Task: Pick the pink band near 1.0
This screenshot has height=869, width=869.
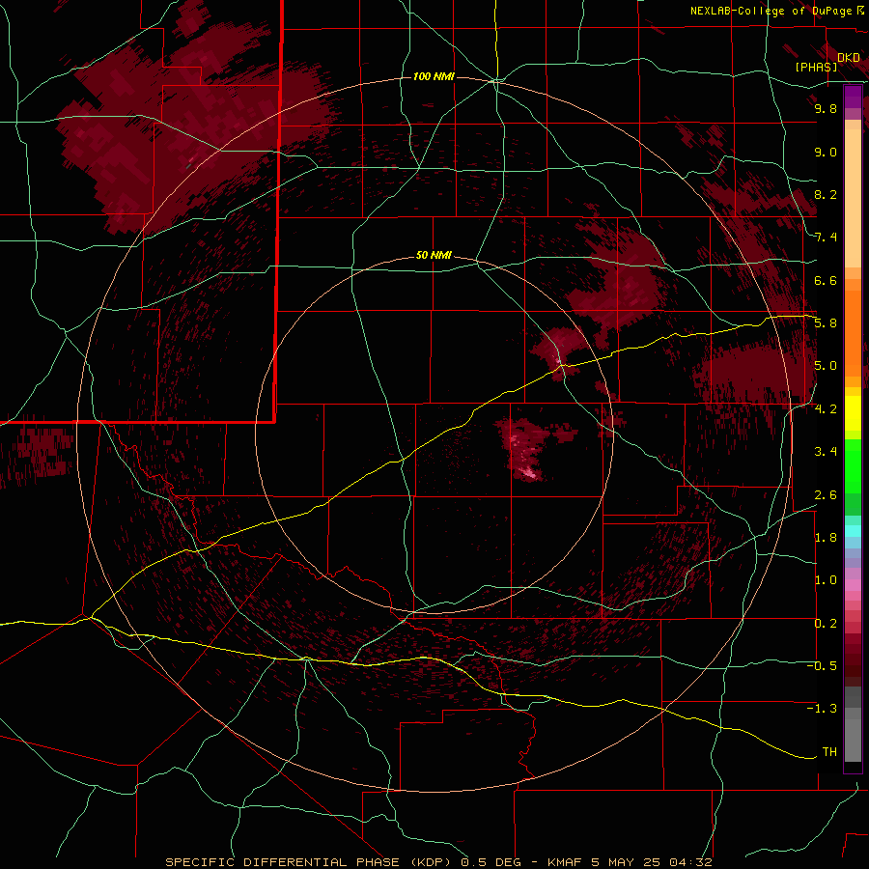Action: 853,585
